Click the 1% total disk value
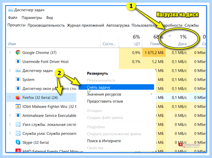The height and width of the screenshot is (158, 212). [183, 37]
